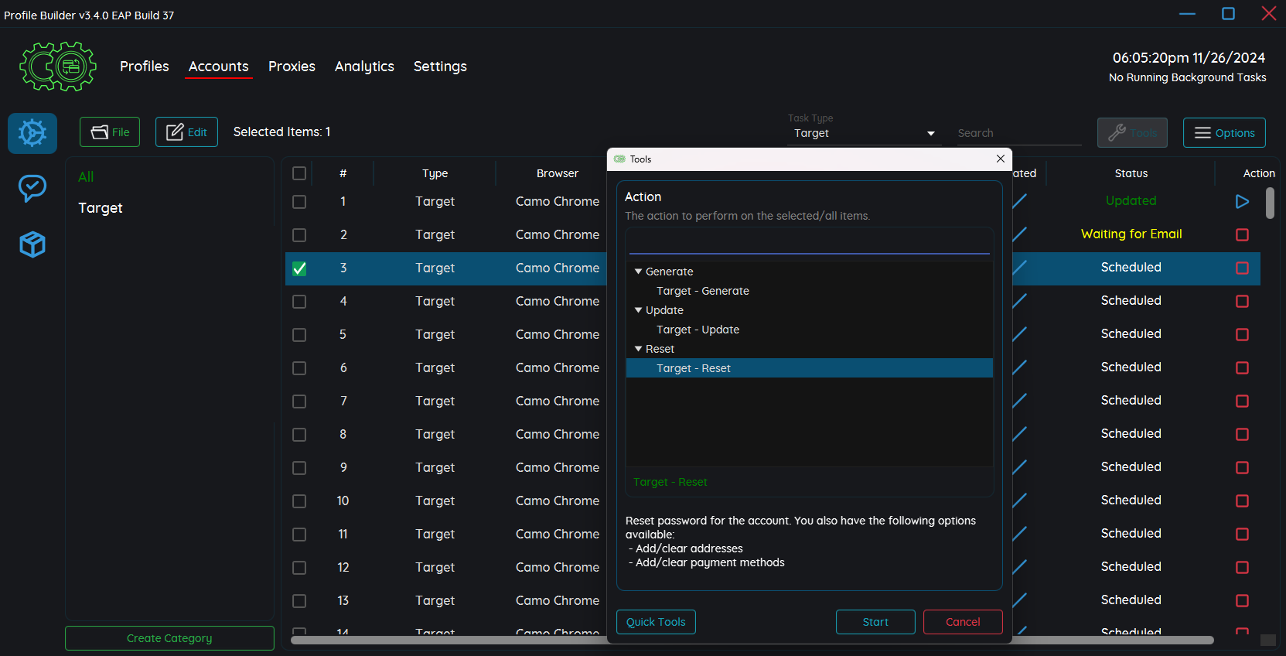Click the play icon in row 1
The image size is (1286, 656).
[x=1242, y=201]
